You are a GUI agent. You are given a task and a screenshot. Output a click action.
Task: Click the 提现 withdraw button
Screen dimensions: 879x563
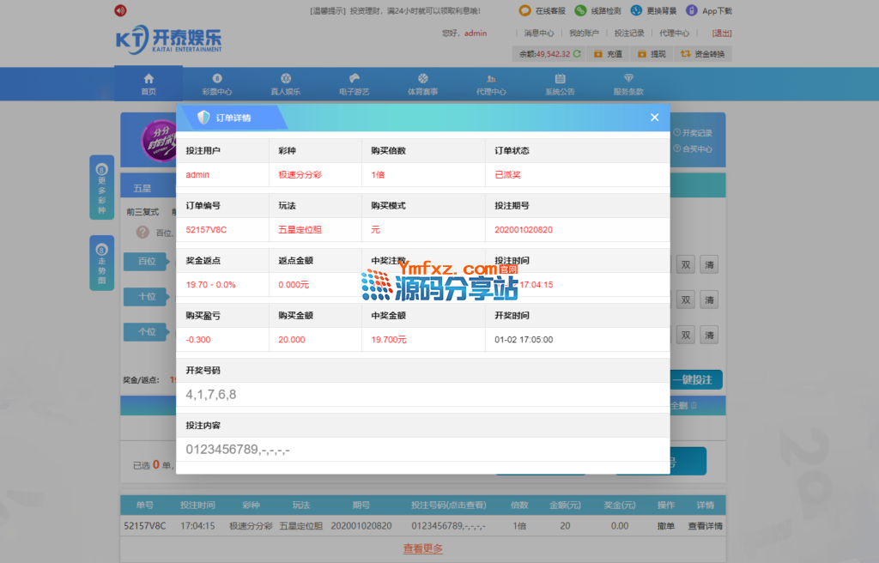point(651,54)
